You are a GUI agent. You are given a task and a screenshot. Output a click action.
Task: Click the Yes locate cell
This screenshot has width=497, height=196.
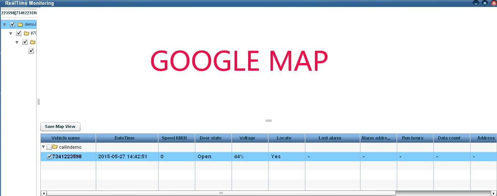point(287,156)
